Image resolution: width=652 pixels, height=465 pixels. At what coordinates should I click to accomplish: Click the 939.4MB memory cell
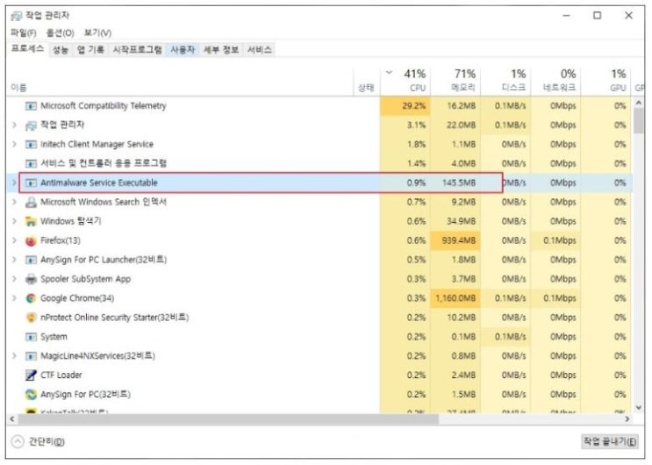click(x=455, y=240)
